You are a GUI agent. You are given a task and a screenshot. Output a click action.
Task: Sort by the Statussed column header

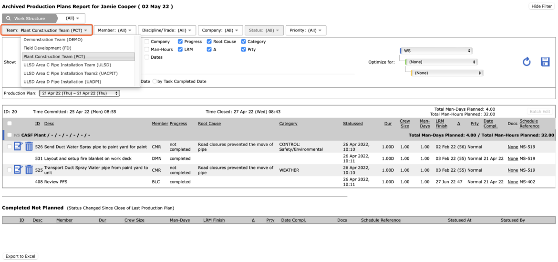coord(353,124)
